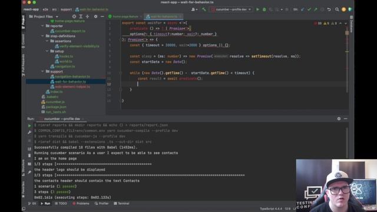Toggle the layout icon in Run panel sidebar
Image resolution: width=377 pixels, height=212 pixels.
click(x=29, y=164)
